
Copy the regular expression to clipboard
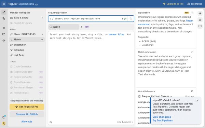[131, 19]
